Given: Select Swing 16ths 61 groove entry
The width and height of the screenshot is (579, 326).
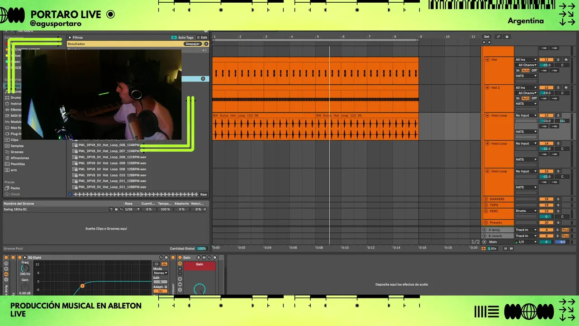Looking at the screenshot, I should coord(15,209).
